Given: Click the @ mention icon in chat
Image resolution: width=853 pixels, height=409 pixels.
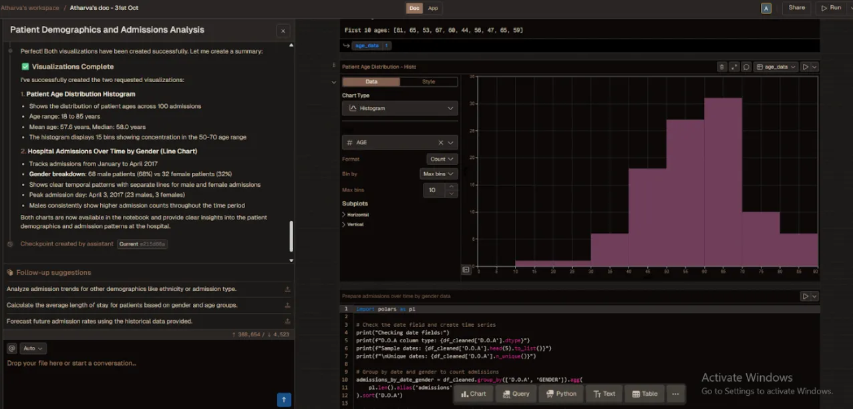Looking at the screenshot, I should click(11, 348).
